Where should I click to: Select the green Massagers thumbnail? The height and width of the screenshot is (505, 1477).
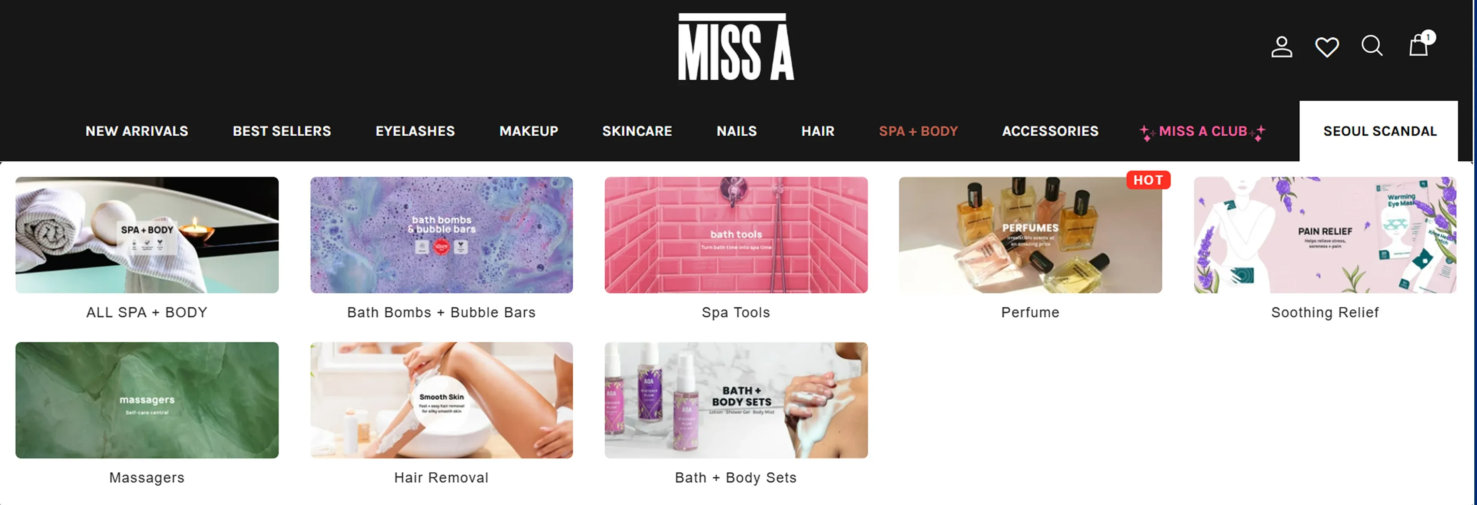coord(147,400)
